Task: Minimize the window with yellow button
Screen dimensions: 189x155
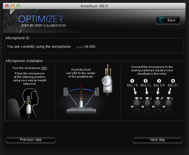Action: click(x=13, y=6)
